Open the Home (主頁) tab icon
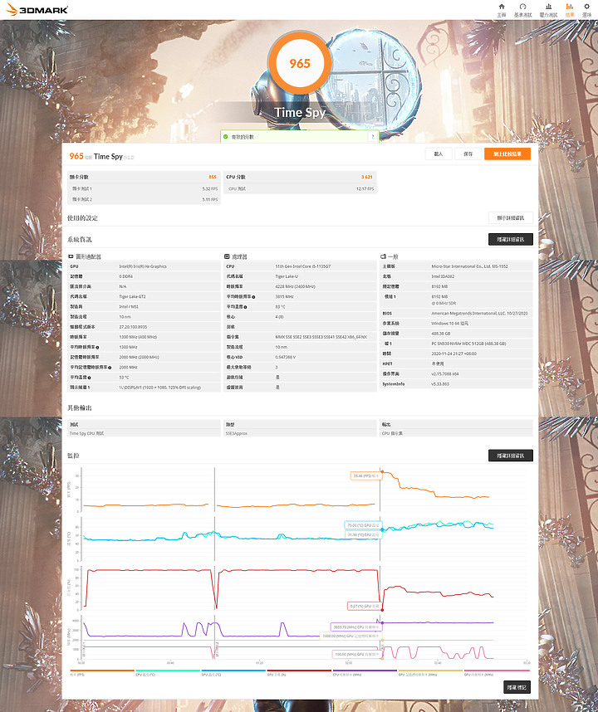The width and height of the screenshot is (598, 712). coord(502,7)
